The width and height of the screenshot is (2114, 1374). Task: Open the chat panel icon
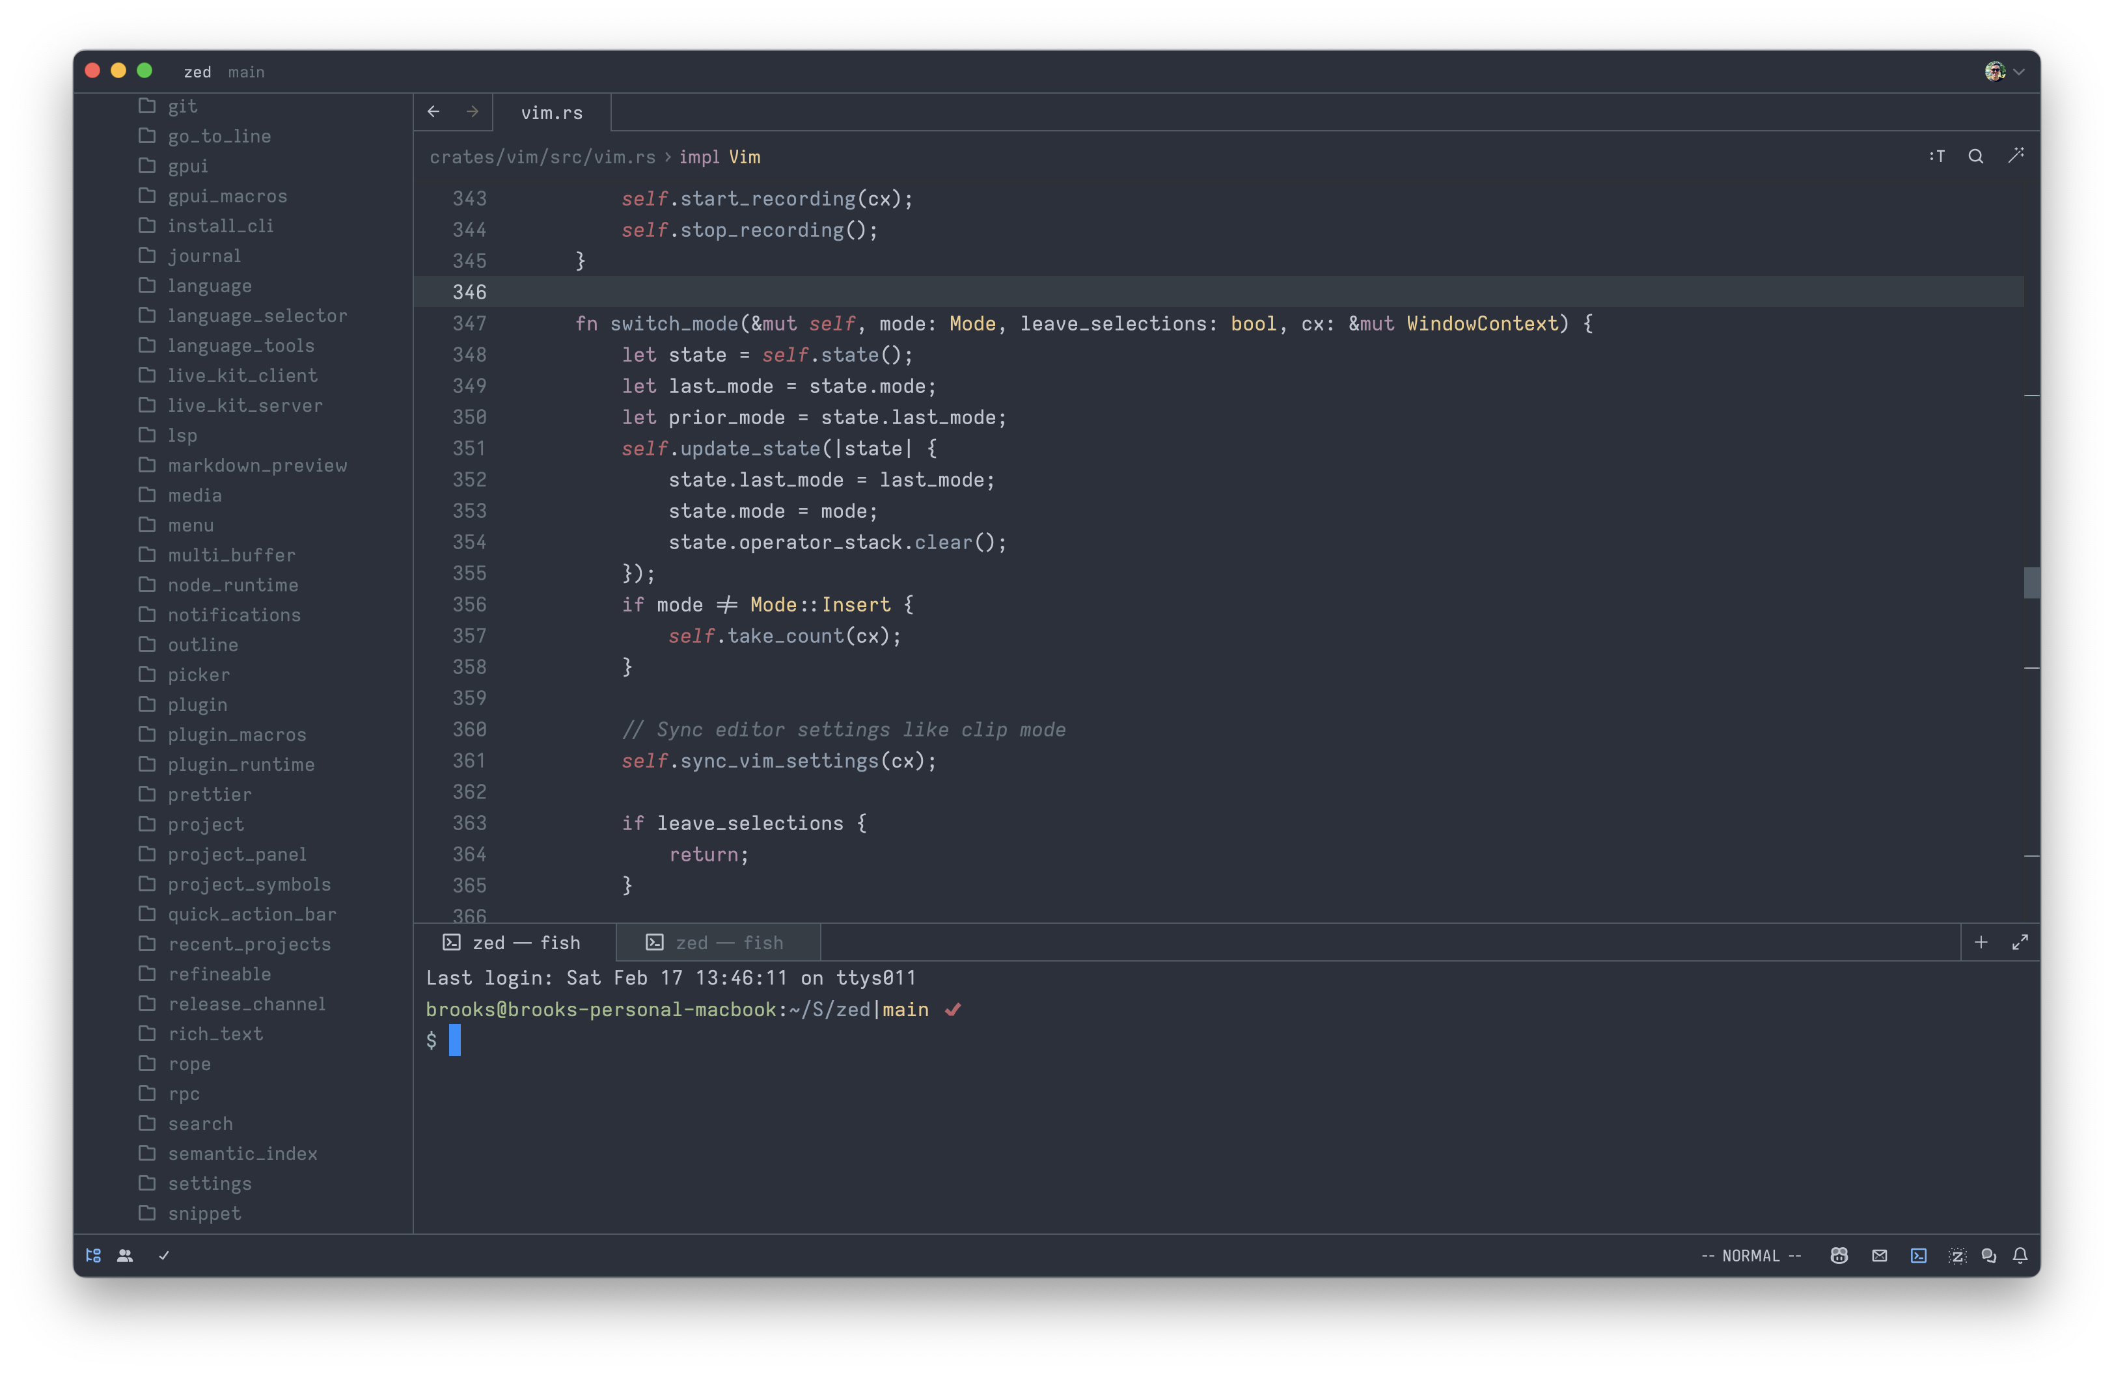coord(1989,1255)
